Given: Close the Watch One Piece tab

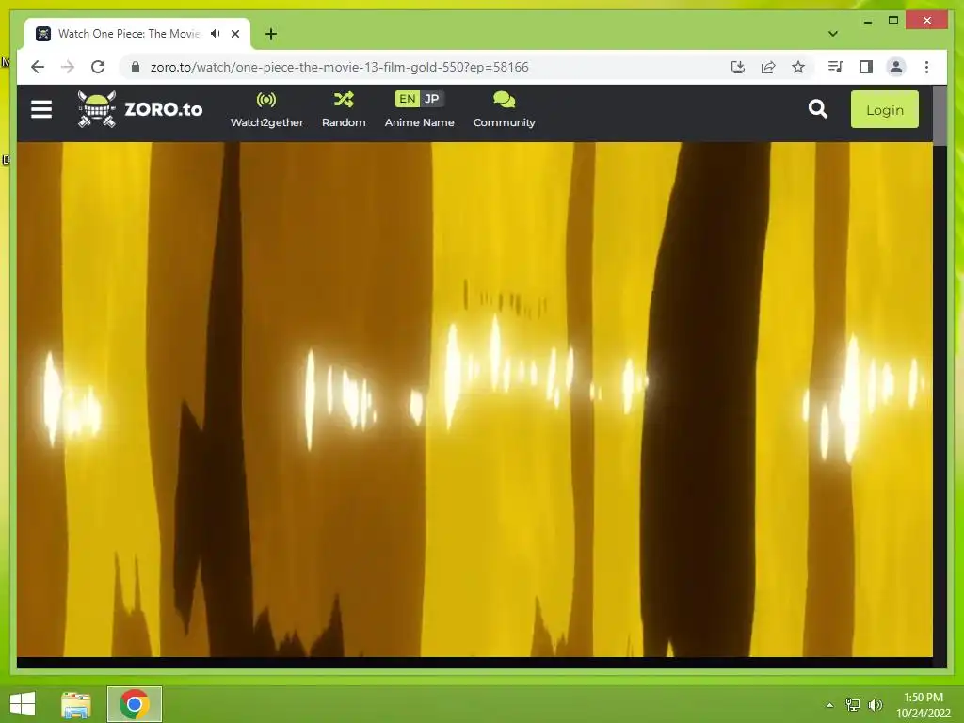Looking at the screenshot, I should pyautogui.click(x=234, y=34).
